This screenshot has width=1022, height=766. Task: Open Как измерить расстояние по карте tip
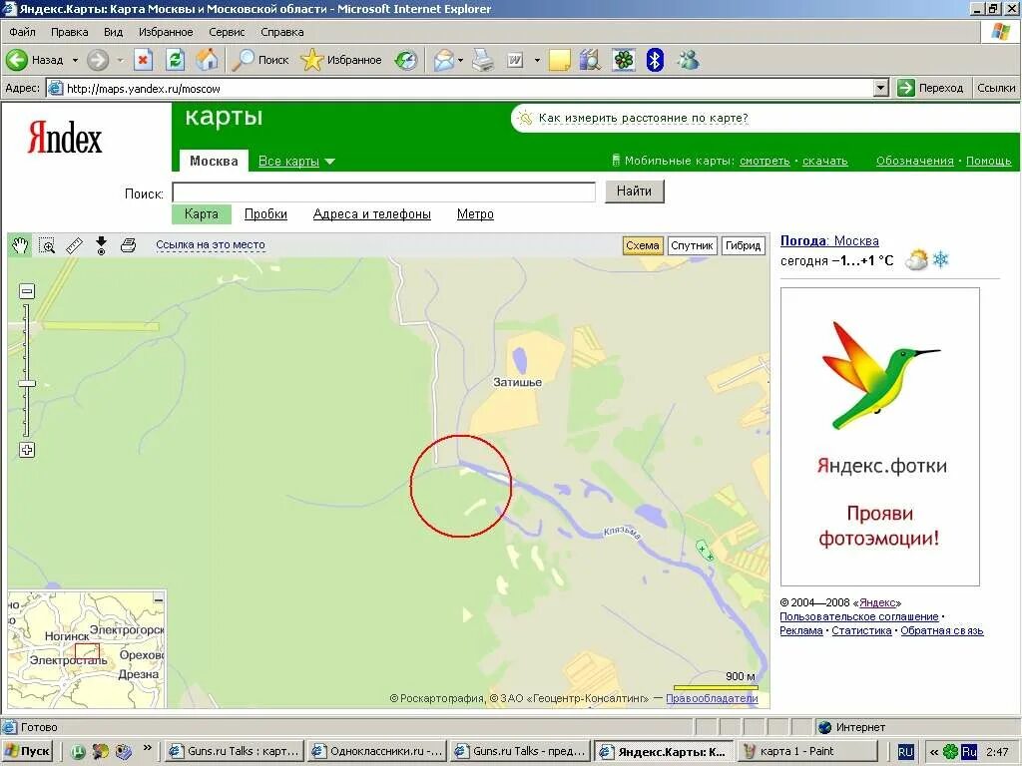(643, 118)
